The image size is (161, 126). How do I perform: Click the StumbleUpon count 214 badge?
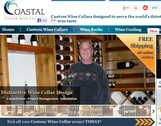154,8
